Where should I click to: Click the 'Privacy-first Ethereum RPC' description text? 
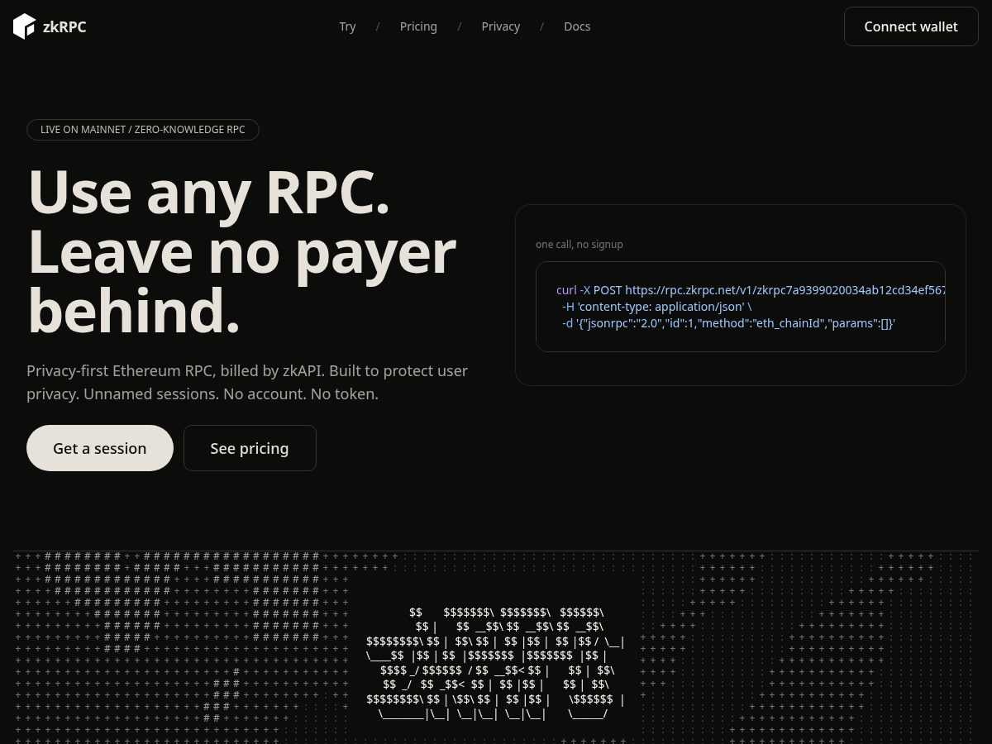(247, 382)
